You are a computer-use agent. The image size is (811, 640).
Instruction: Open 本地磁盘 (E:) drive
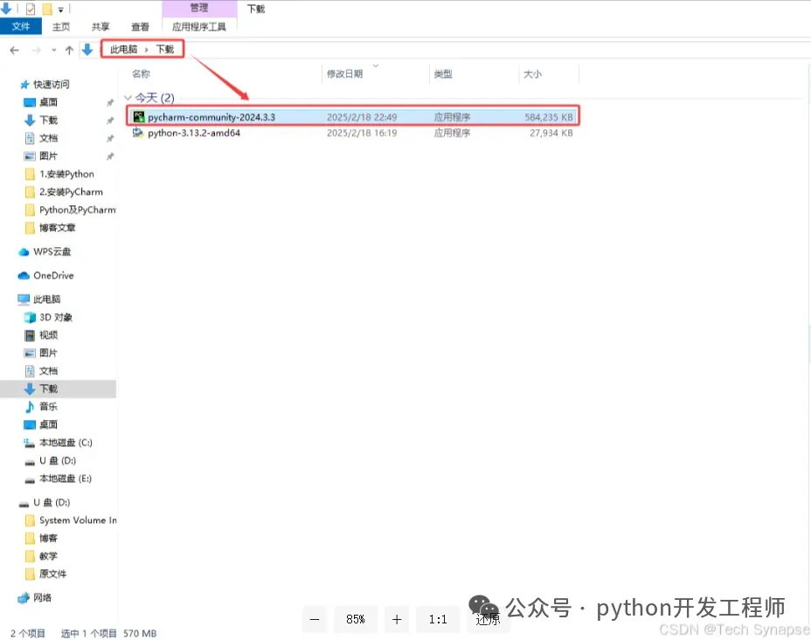click(x=66, y=478)
